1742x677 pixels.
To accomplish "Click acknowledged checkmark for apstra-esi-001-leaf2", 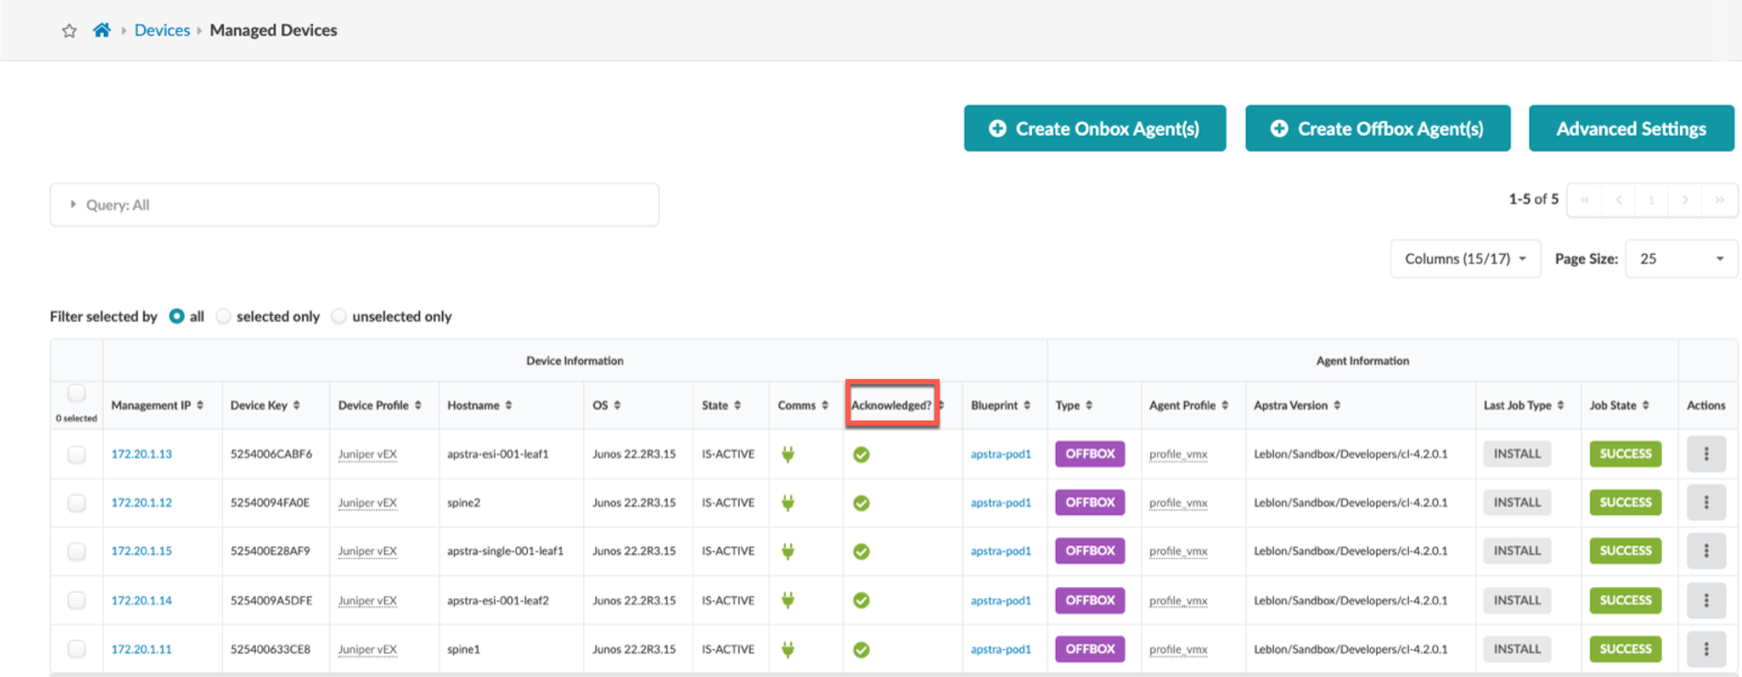I will 861,600.
